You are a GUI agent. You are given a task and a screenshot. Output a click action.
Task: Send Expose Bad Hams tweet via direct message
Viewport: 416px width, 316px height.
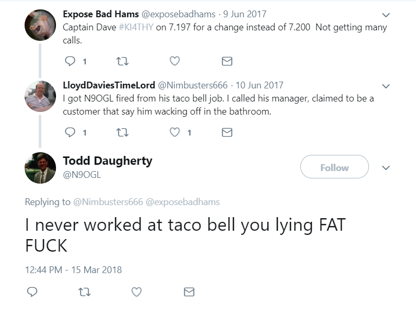tap(227, 61)
